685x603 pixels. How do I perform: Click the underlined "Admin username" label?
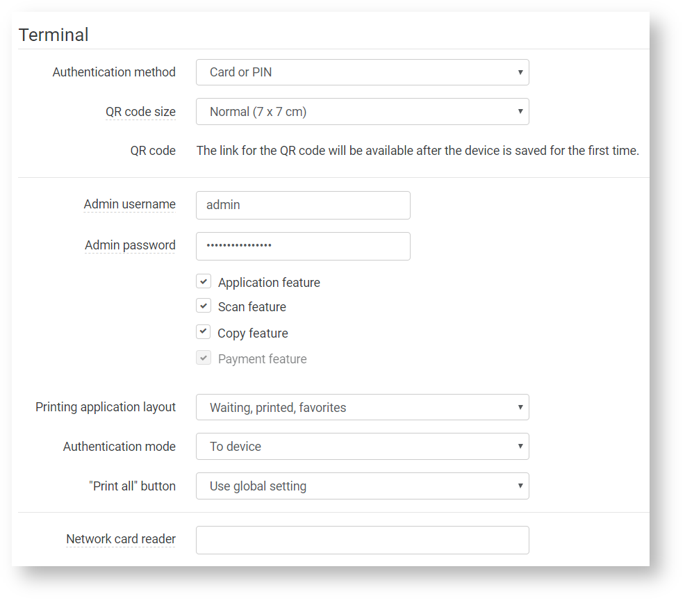[129, 204]
